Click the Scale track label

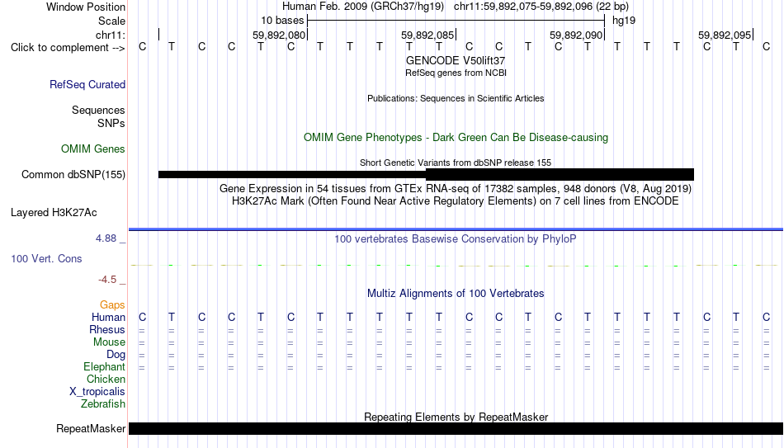coord(112,21)
